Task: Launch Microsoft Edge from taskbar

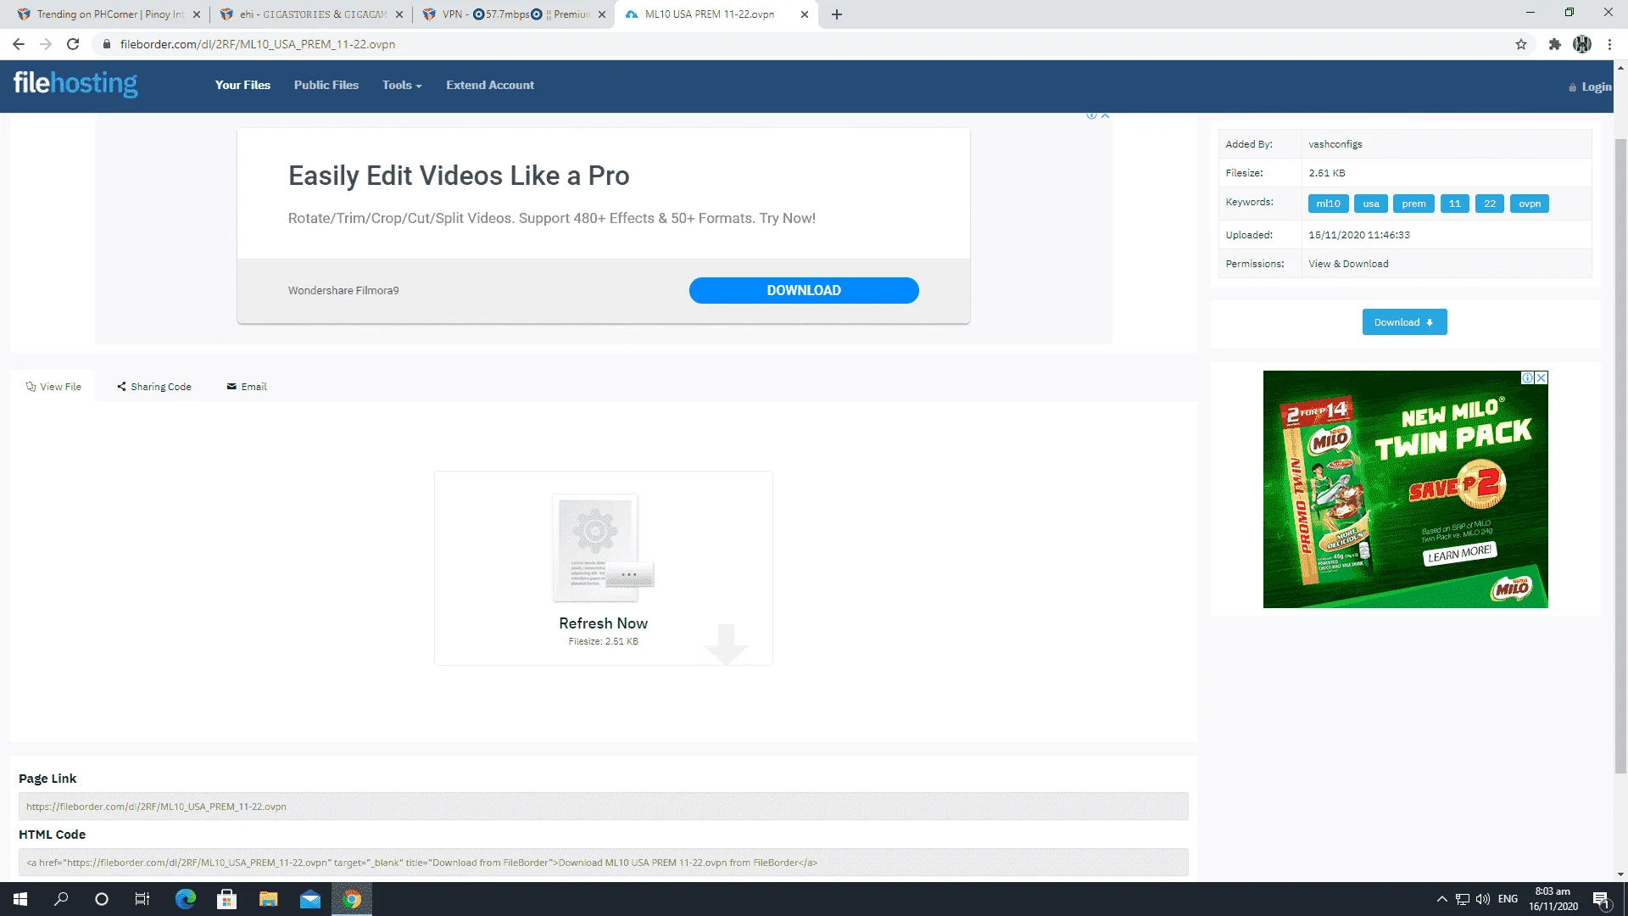Action: (185, 899)
